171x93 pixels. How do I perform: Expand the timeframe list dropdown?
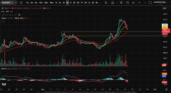(x=100, y=3)
